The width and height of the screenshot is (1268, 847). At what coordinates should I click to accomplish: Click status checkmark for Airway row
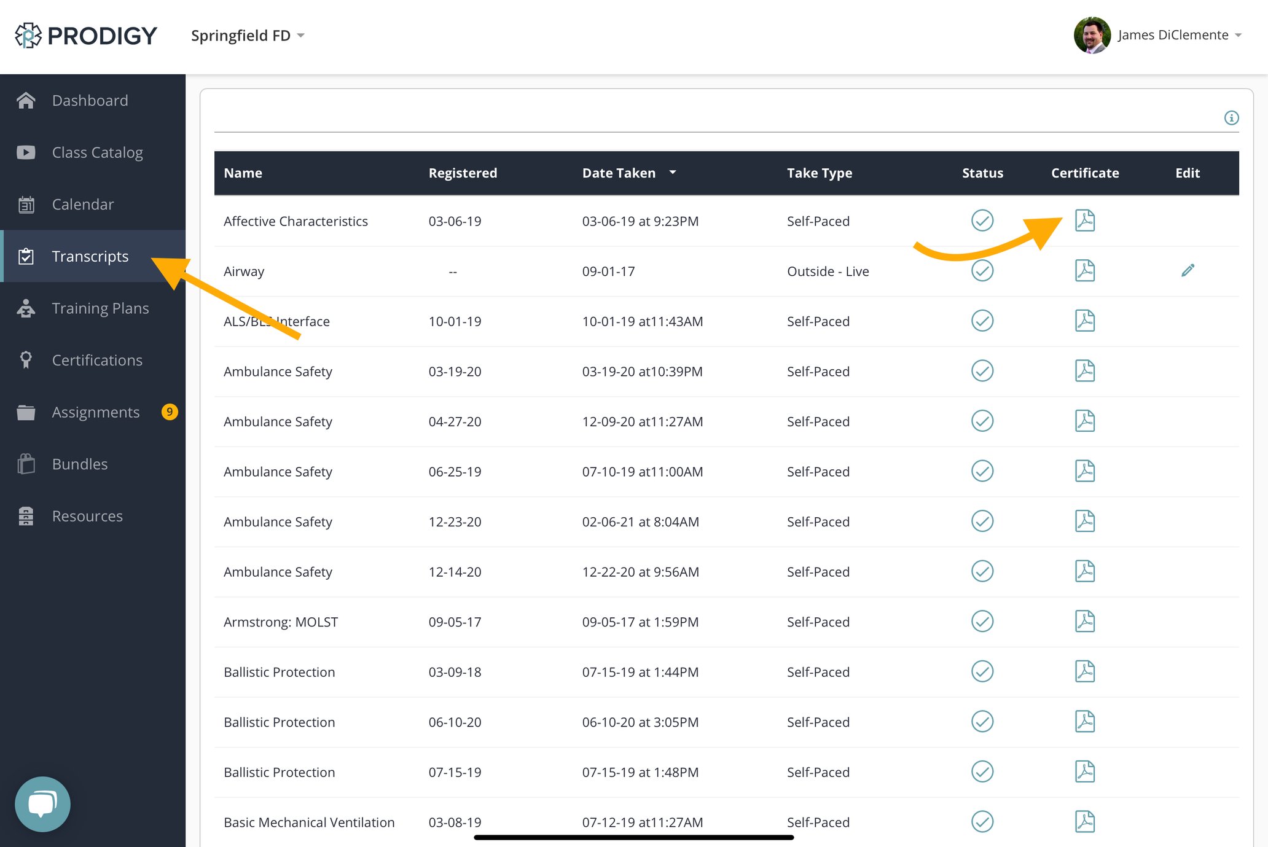click(x=982, y=270)
